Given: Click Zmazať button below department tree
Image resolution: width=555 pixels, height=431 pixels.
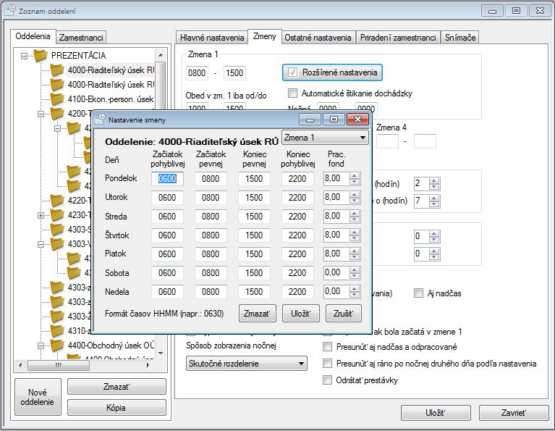Looking at the screenshot, I should pyautogui.click(x=116, y=386).
